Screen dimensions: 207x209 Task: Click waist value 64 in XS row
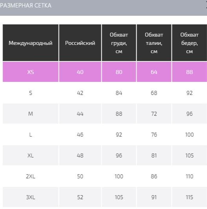(x=154, y=72)
